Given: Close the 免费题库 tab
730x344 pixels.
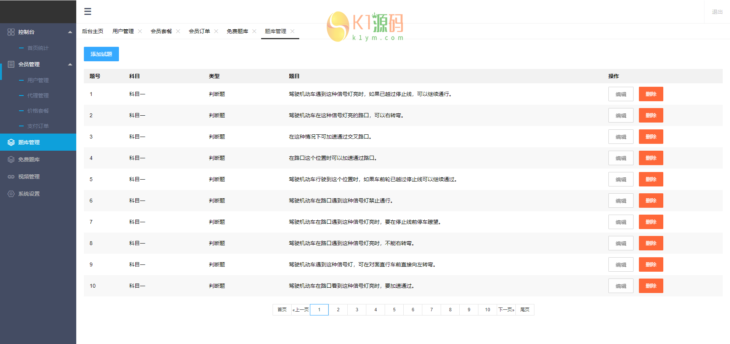Looking at the screenshot, I should point(254,31).
